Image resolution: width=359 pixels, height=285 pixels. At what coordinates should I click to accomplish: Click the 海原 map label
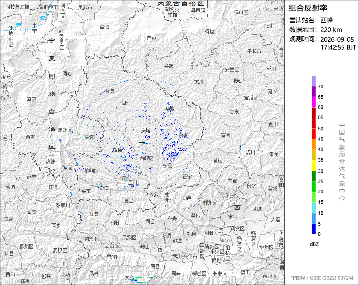pos(31,99)
